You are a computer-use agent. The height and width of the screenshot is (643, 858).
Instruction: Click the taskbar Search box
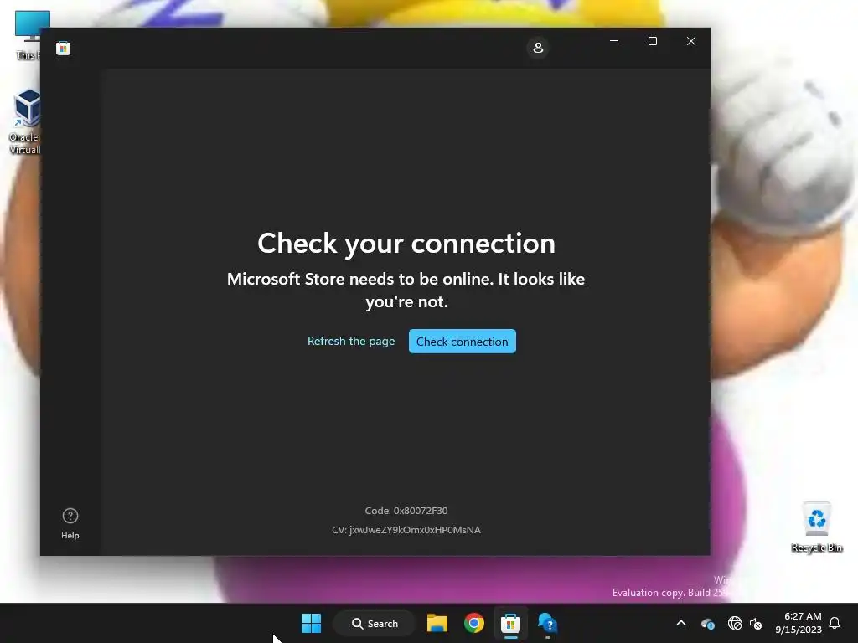[x=375, y=623]
